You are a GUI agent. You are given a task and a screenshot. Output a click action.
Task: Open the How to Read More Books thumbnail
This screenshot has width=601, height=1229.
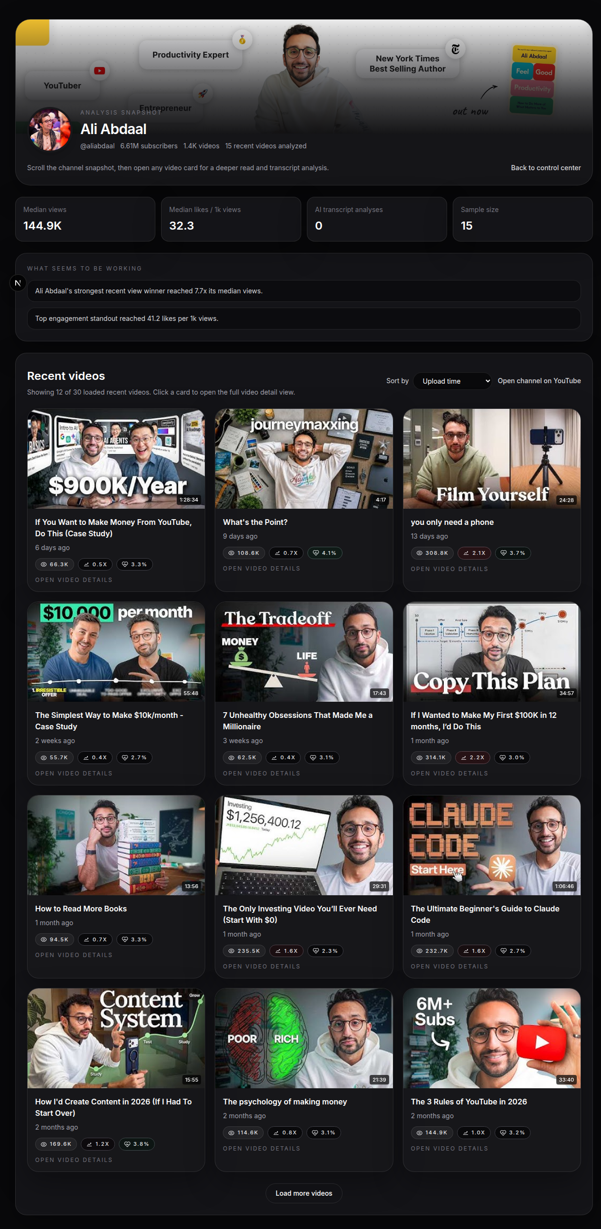116,845
